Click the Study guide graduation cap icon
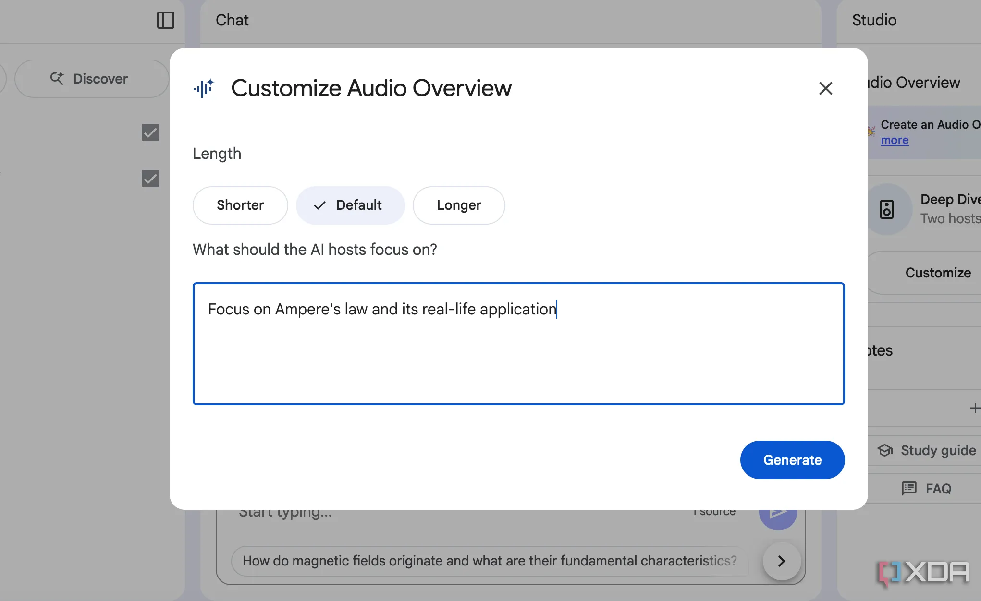The height and width of the screenshot is (601, 981). [x=885, y=450]
